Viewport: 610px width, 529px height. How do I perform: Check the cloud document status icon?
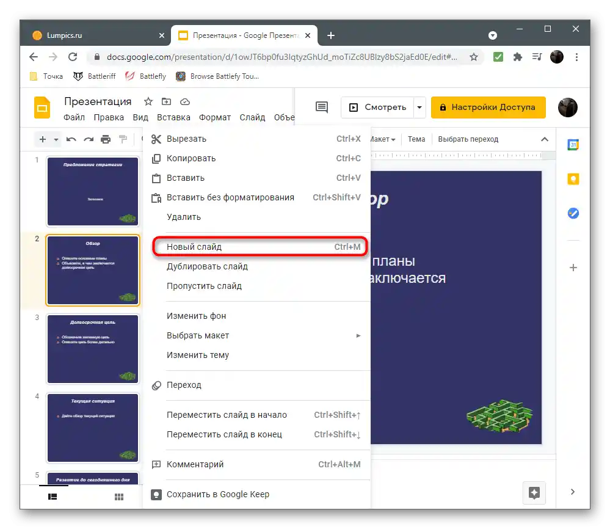tap(185, 101)
